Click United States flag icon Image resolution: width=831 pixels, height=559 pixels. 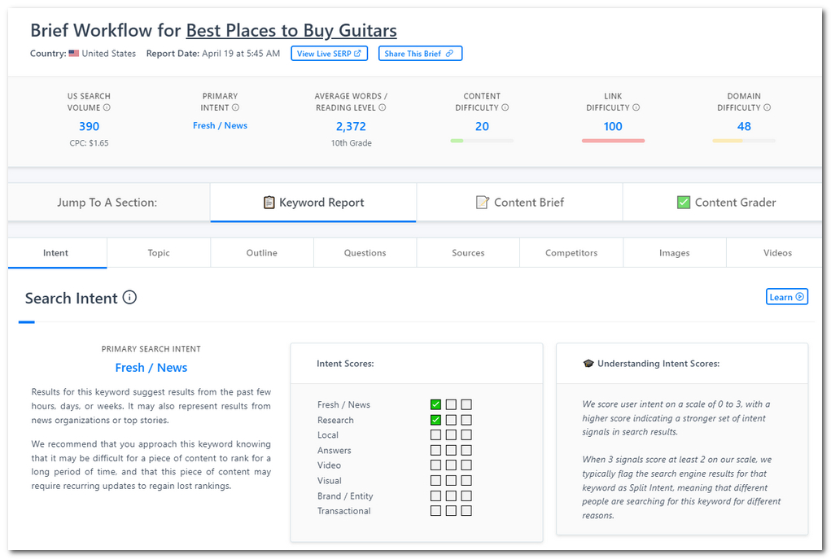[74, 54]
